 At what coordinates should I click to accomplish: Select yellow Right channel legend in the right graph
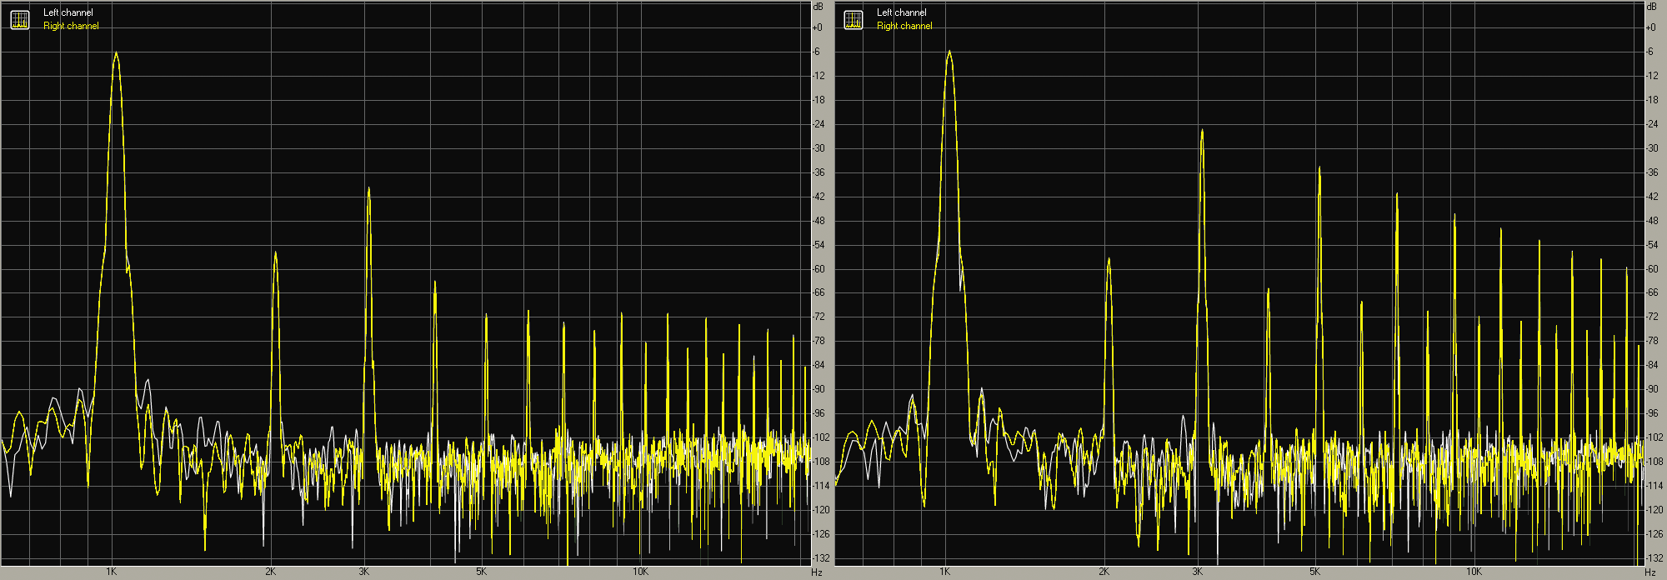click(904, 26)
